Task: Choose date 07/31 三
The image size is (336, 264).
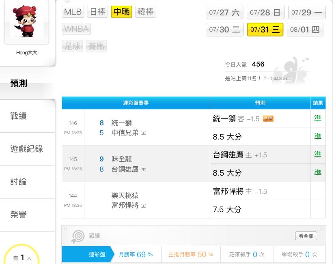Action: [x=265, y=30]
